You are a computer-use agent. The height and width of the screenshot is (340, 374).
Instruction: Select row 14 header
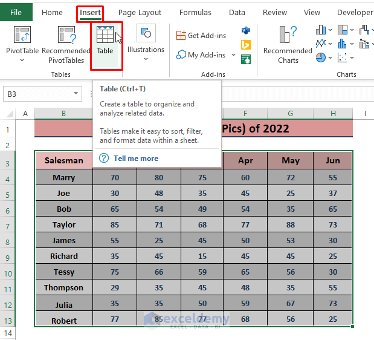7,333
